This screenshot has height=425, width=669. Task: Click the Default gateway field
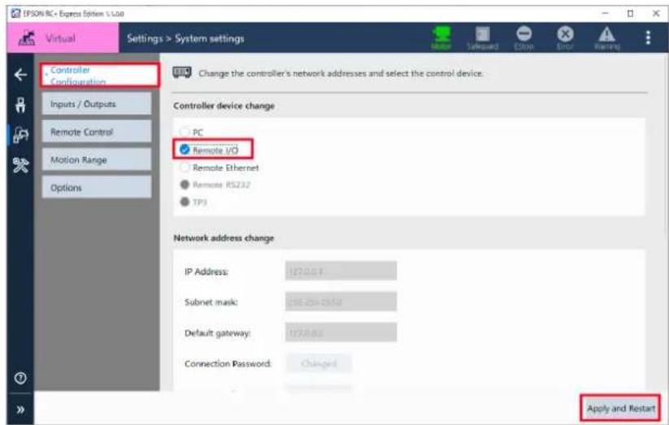click(x=341, y=332)
